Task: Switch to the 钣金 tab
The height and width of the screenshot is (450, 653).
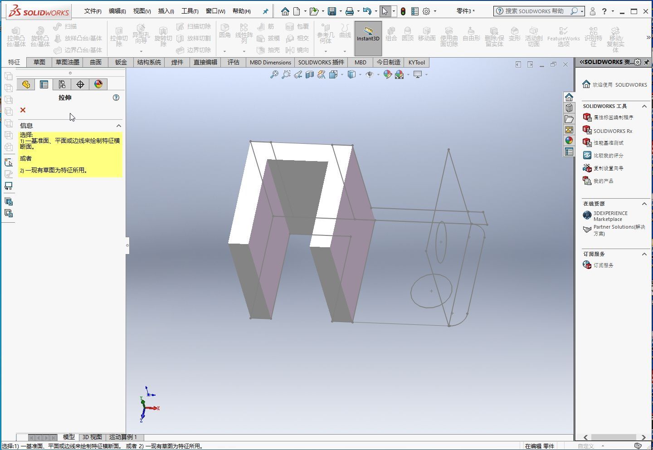Action: (121, 62)
